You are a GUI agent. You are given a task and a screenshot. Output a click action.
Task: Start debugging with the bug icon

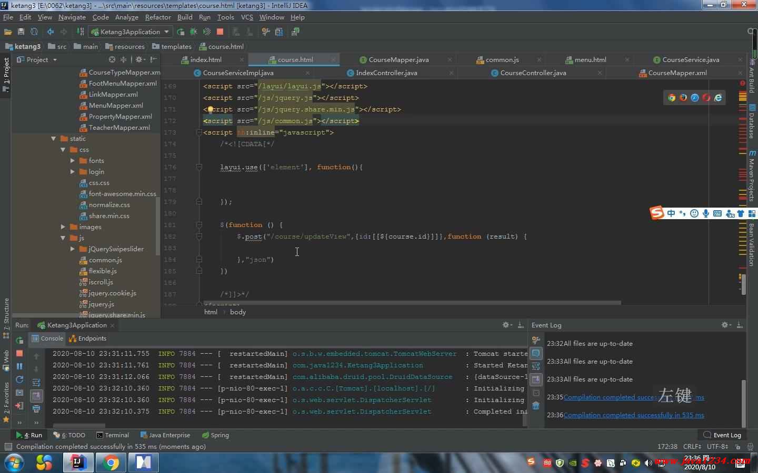tap(193, 32)
